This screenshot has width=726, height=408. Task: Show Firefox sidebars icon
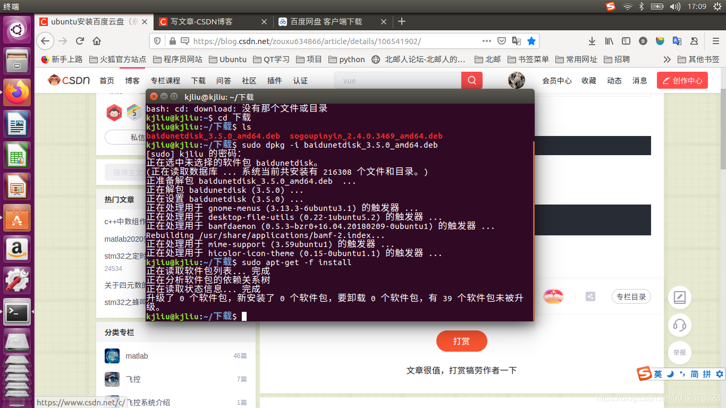(626, 41)
